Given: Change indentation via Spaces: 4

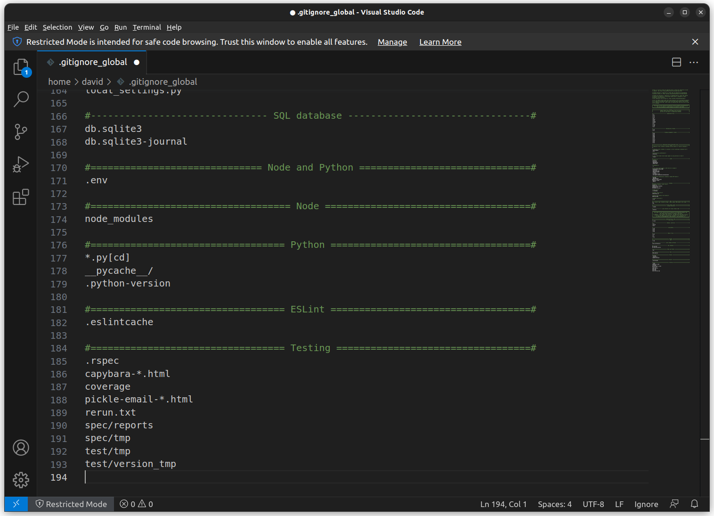Looking at the screenshot, I should pyautogui.click(x=554, y=504).
